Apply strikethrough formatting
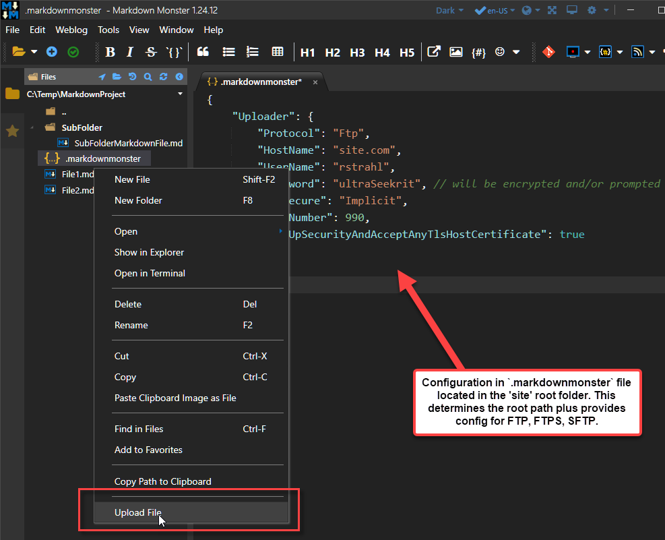665x540 pixels. tap(151, 52)
